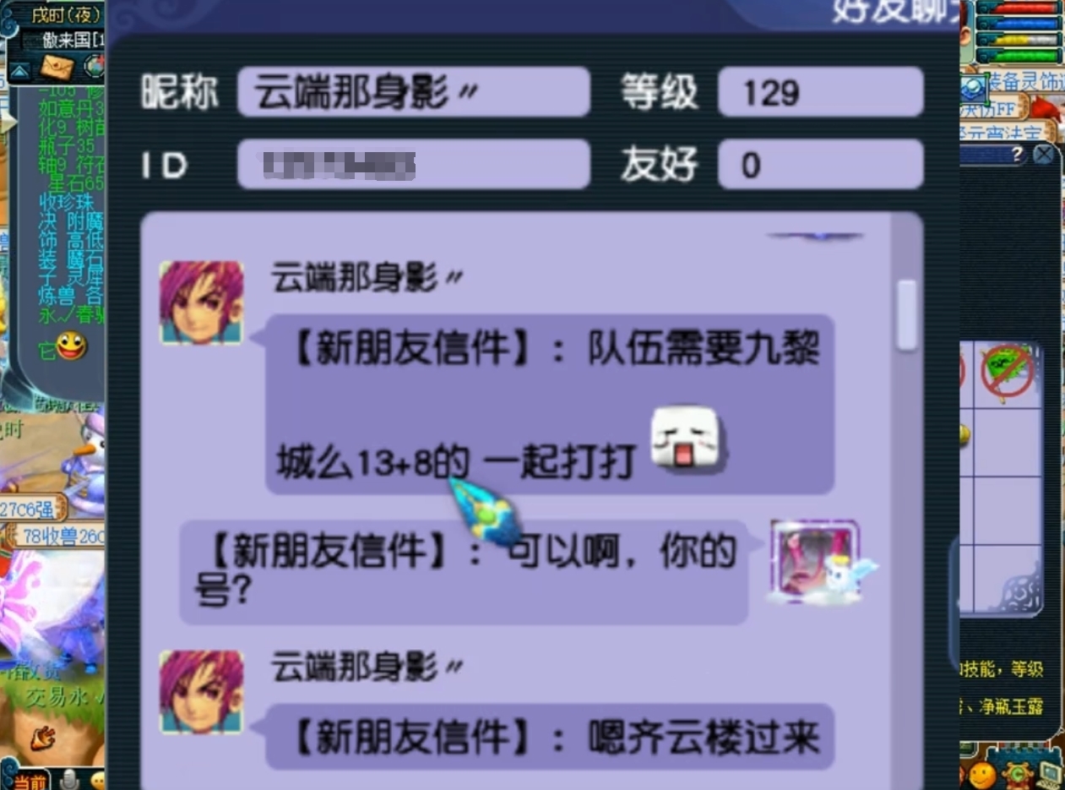Click the yellow smiley in the left chat list

point(71,346)
